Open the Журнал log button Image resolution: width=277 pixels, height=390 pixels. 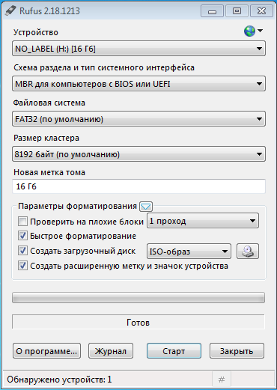click(111, 351)
